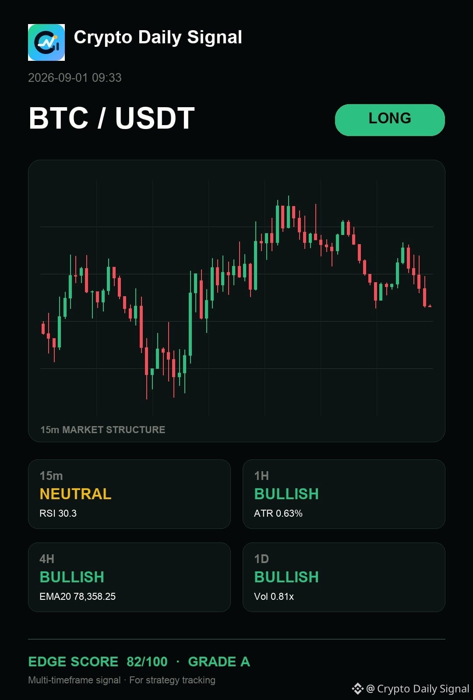Click the EMA20 78,358.25 value

pos(78,596)
